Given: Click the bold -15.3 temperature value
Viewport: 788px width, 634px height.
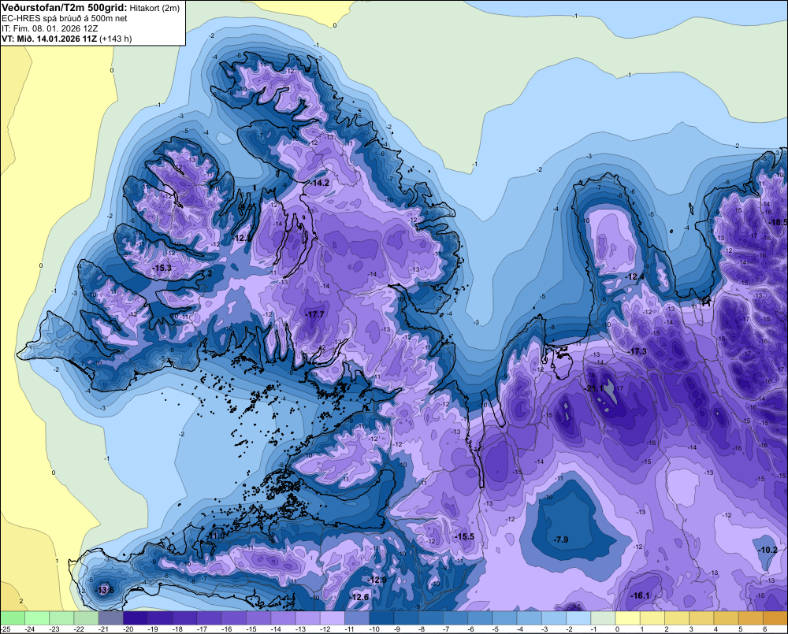Looking at the screenshot, I should click(x=162, y=268).
